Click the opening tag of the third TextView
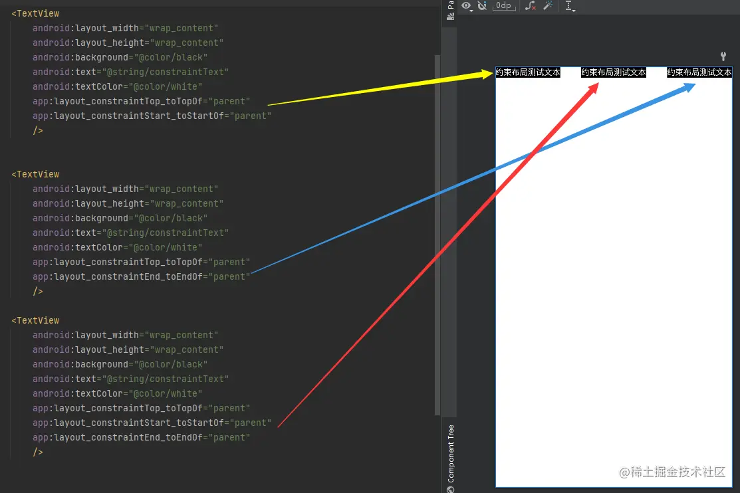740x493 pixels. (x=35, y=321)
